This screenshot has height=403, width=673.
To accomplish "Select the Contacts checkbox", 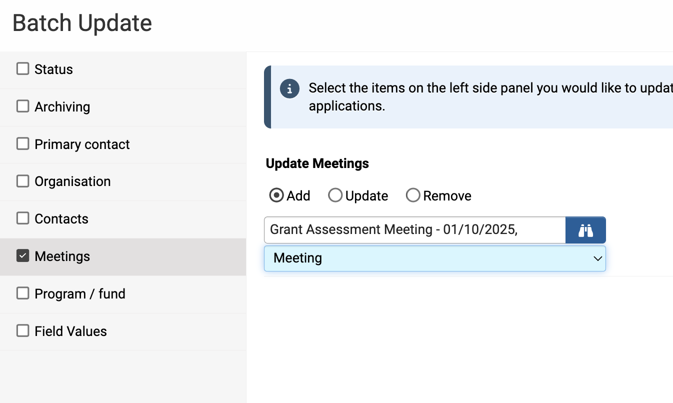I will point(23,218).
